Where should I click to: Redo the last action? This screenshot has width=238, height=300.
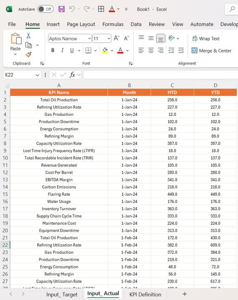pos(87,9)
